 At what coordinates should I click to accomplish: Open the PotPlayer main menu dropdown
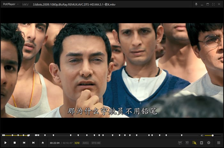pyautogui.click(x=11, y=4)
